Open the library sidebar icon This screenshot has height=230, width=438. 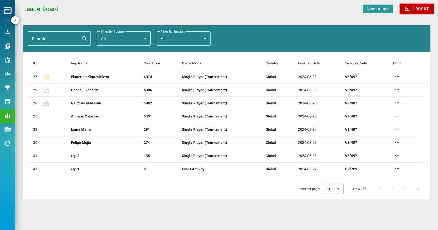point(8,46)
